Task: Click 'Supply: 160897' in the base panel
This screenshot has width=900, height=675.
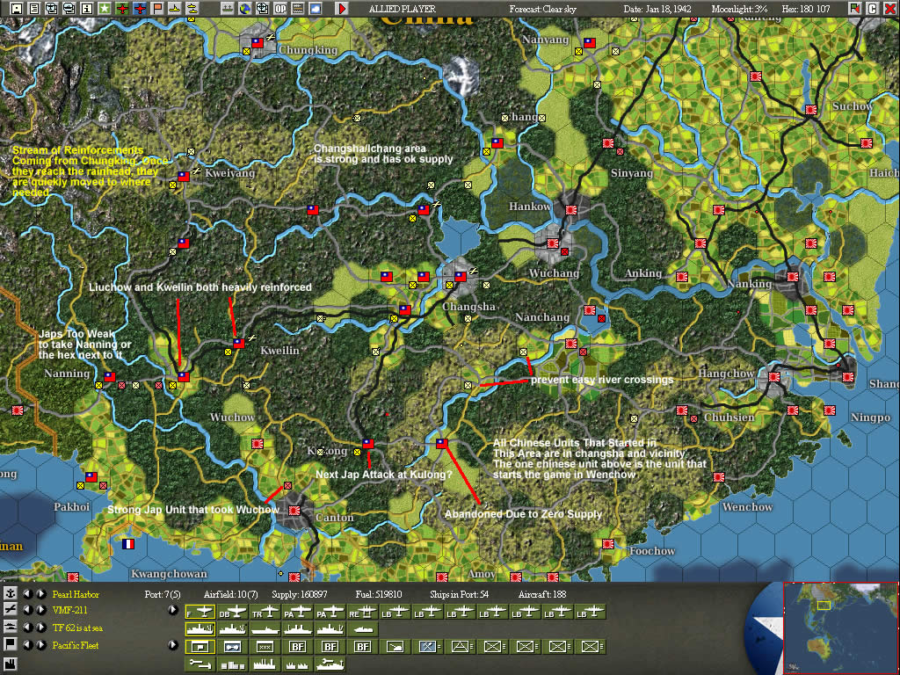Action: (300, 594)
